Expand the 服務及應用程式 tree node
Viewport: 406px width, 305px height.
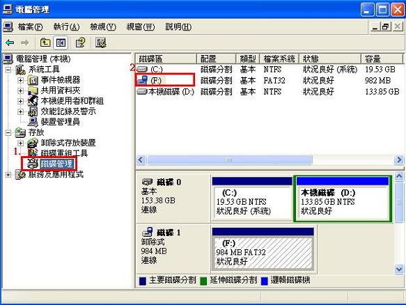tap(8, 175)
